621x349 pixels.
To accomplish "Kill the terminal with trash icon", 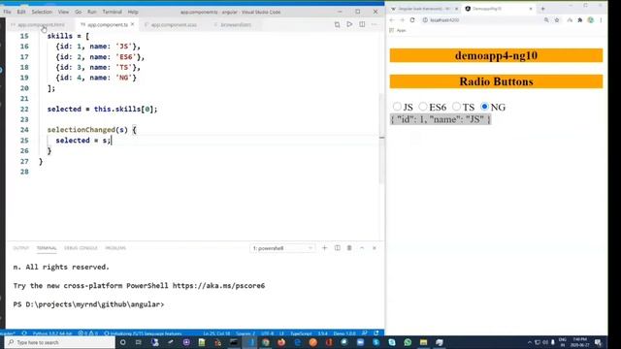I will [349, 248].
